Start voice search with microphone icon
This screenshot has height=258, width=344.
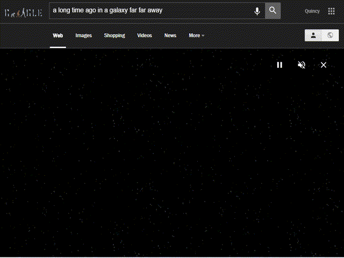point(257,11)
